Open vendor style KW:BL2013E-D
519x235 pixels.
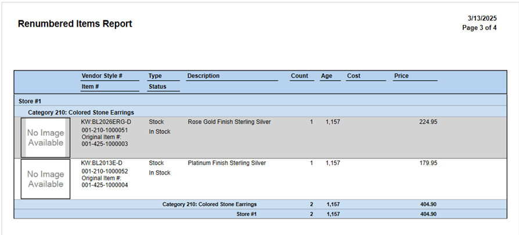click(x=102, y=163)
